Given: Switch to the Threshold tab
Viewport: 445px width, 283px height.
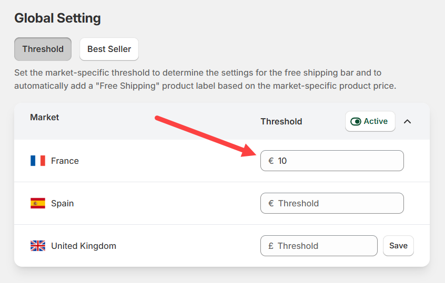Looking at the screenshot, I should (43, 49).
